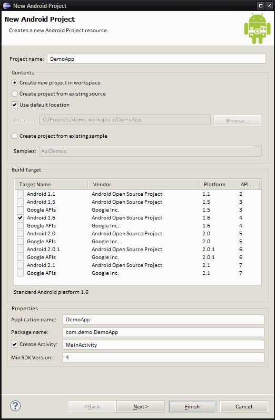Click the Location path field
The image size is (275, 420).
coord(125,120)
